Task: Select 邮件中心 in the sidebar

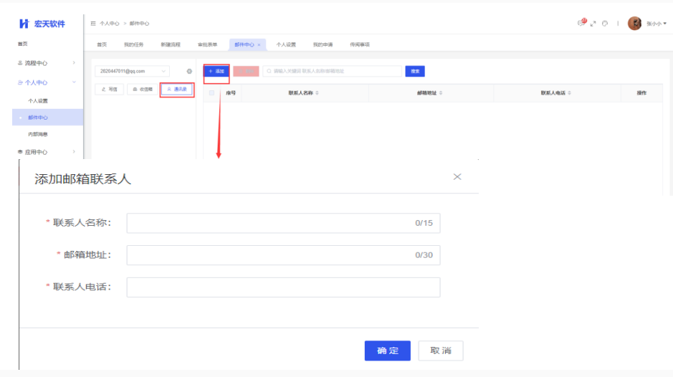Action: coord(47,118)
